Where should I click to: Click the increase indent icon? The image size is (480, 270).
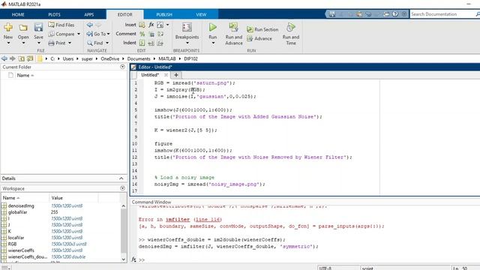151,43
